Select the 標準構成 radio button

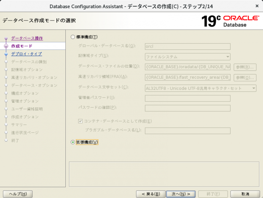(x=73, y=37)
